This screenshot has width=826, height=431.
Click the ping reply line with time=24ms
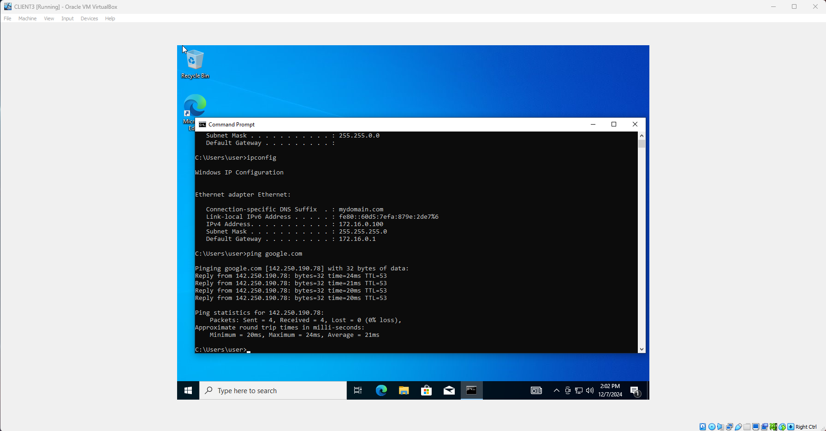point(291,276)
